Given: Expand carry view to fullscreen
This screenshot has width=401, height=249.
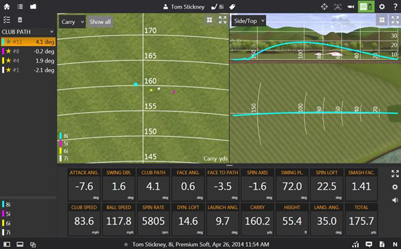Looking at the screenshot, I should tap(223, 20).
